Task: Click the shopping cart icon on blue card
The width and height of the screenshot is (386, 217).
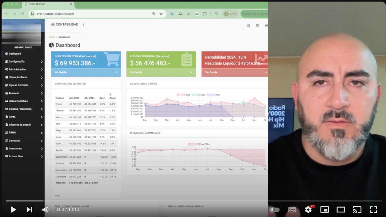Action: tap(111, 59)
